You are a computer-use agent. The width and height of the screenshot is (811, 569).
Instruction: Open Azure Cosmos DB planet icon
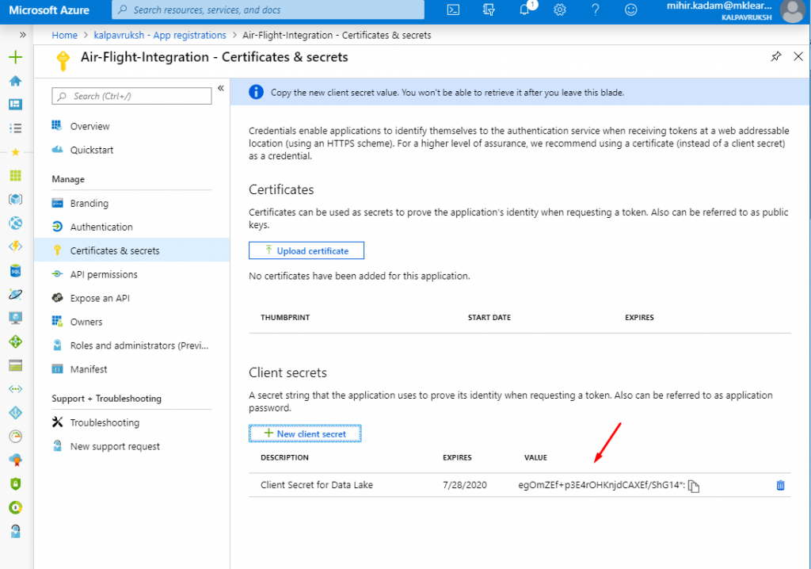pyautogui.click(x=16, y=294)
